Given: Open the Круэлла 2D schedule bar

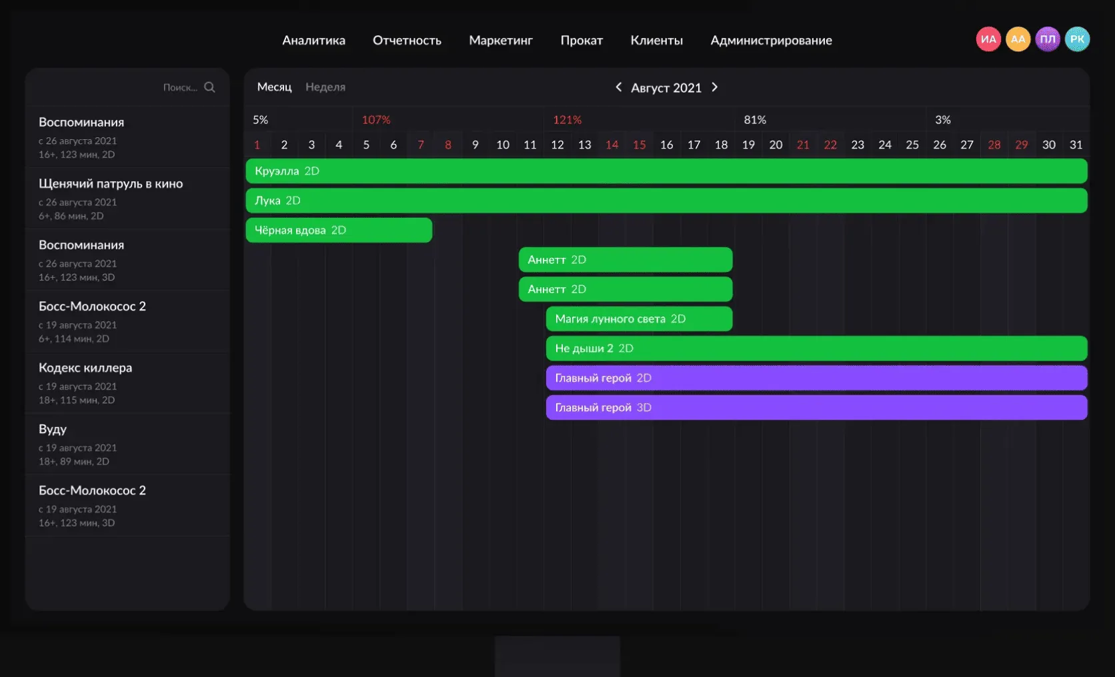Looking at the screenshot, I should point(666,171).
